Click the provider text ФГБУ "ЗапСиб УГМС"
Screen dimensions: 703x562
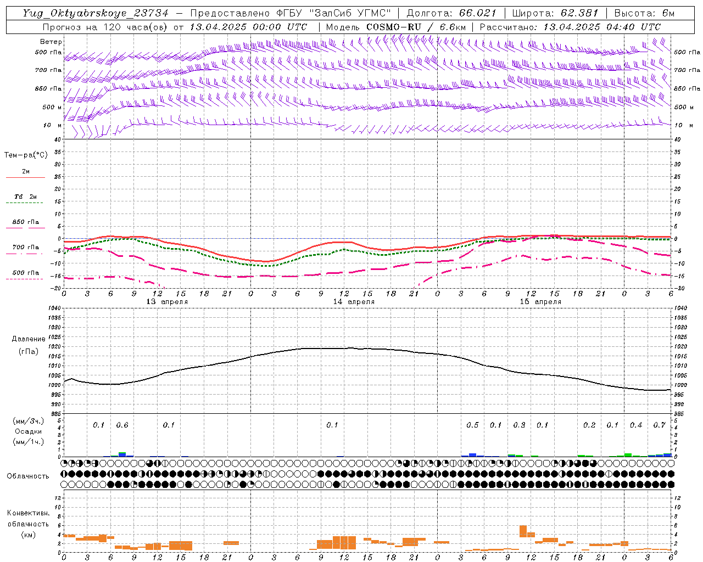click(x=333, y=13)
